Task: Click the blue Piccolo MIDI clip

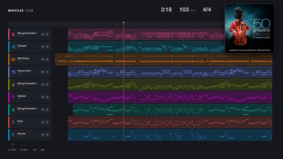Action: (x=170, y=135)
